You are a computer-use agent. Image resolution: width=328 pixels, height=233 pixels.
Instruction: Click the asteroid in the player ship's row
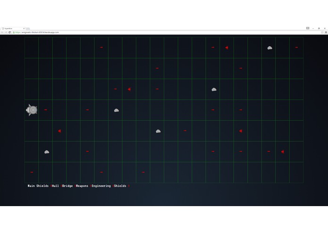point(117,110)
